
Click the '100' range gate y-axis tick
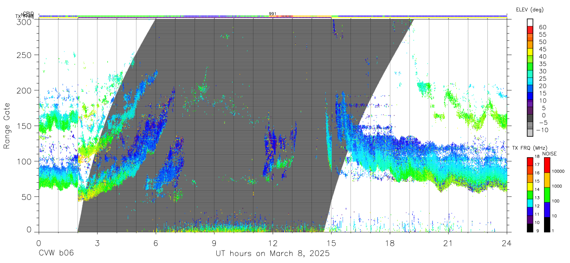tap(25, 161)
